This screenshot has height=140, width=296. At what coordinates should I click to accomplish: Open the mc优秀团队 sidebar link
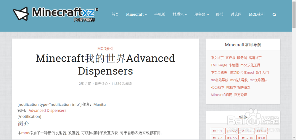coord(258,80)
